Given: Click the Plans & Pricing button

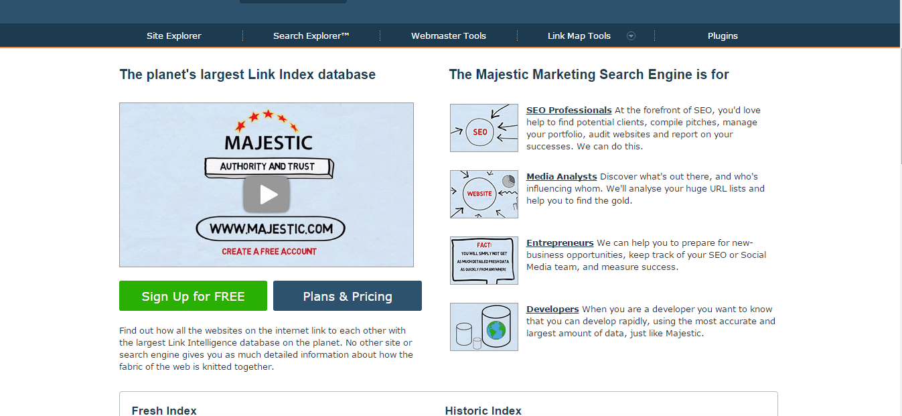Looking at the screenshot, I should pyautogui.click(x=348, y=296).
